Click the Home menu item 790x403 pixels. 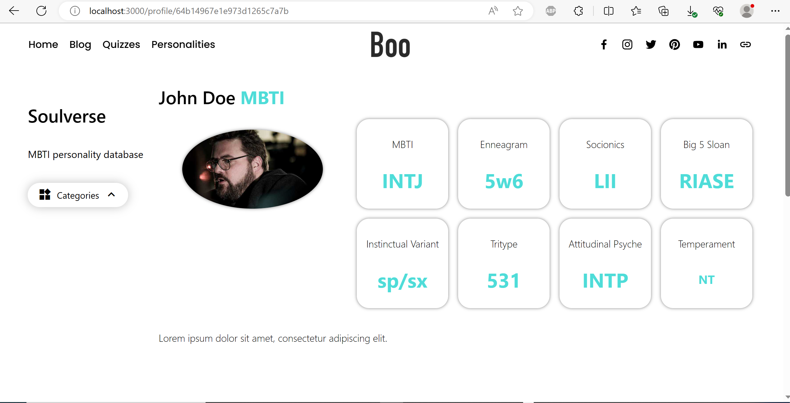pyautogui.click(x=44, y=44)
